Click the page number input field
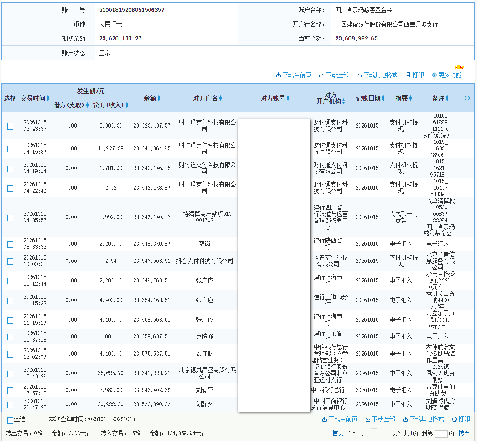The image size is (477, 443). [441, 434]
